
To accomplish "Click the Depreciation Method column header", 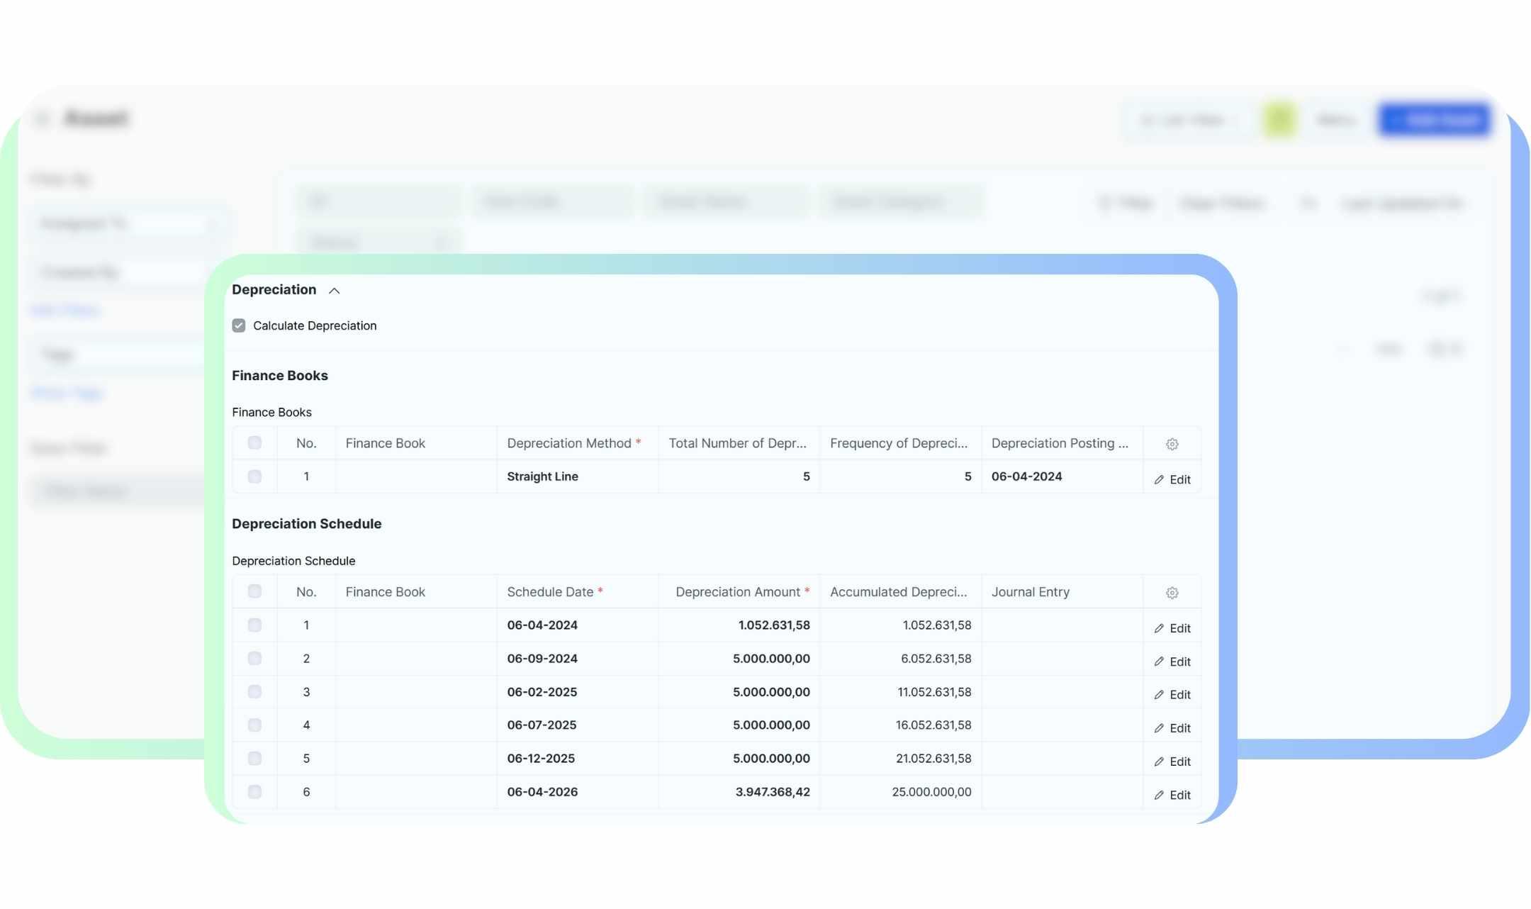I will (568, 443).
